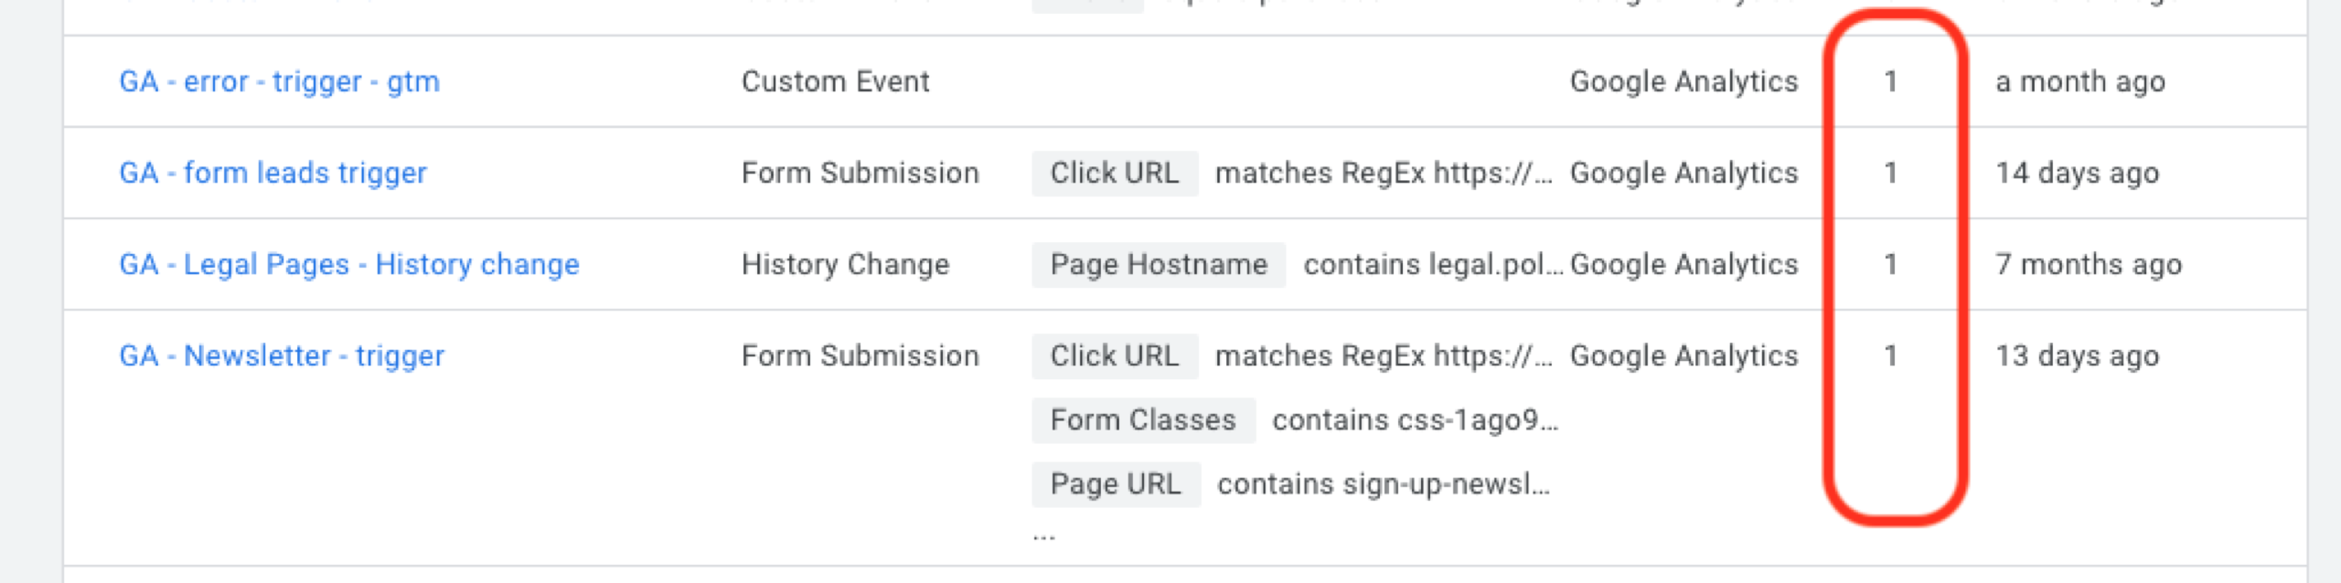
Task: Click the "7 months ago" last edited cell
Action: point(2089,265)
